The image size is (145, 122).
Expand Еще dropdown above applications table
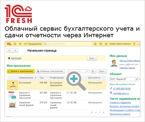click(102, 71)
